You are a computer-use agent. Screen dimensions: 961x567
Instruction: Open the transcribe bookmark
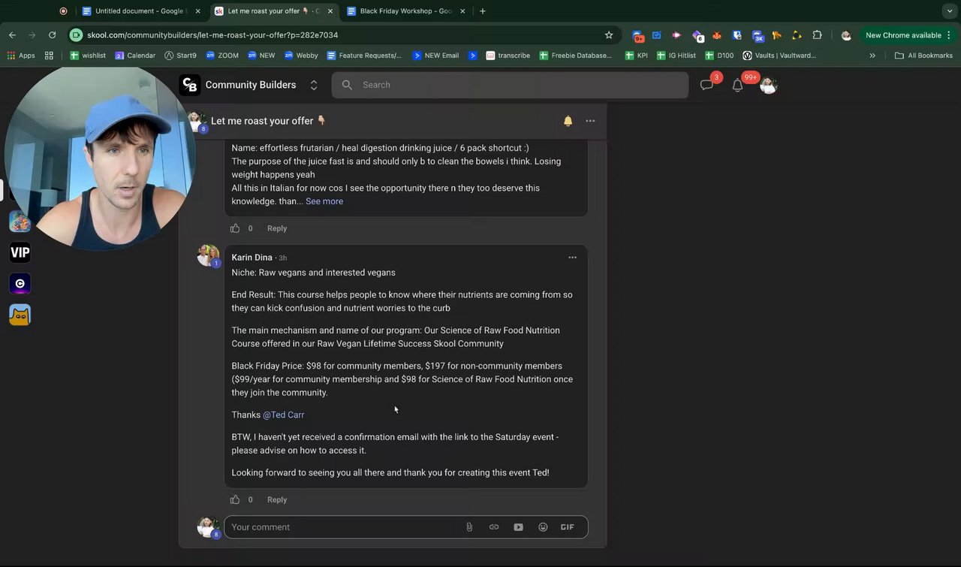pyautogui.click(x=508, y=56)
